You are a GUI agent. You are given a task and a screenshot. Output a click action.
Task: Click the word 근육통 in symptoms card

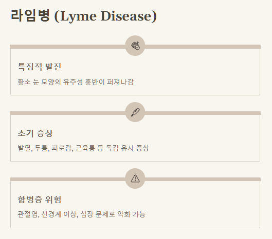(85, 148)
